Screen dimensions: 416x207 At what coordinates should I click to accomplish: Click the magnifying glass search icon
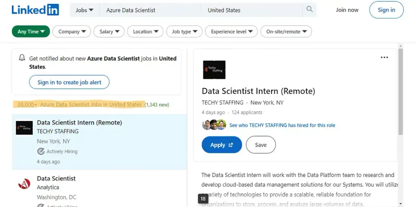pos(309,9)
